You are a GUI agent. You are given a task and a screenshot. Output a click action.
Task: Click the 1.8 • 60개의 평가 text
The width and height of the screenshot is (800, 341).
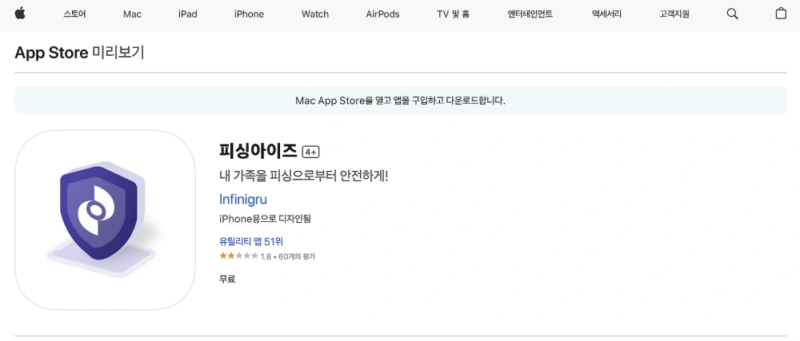tap(288, 256)
